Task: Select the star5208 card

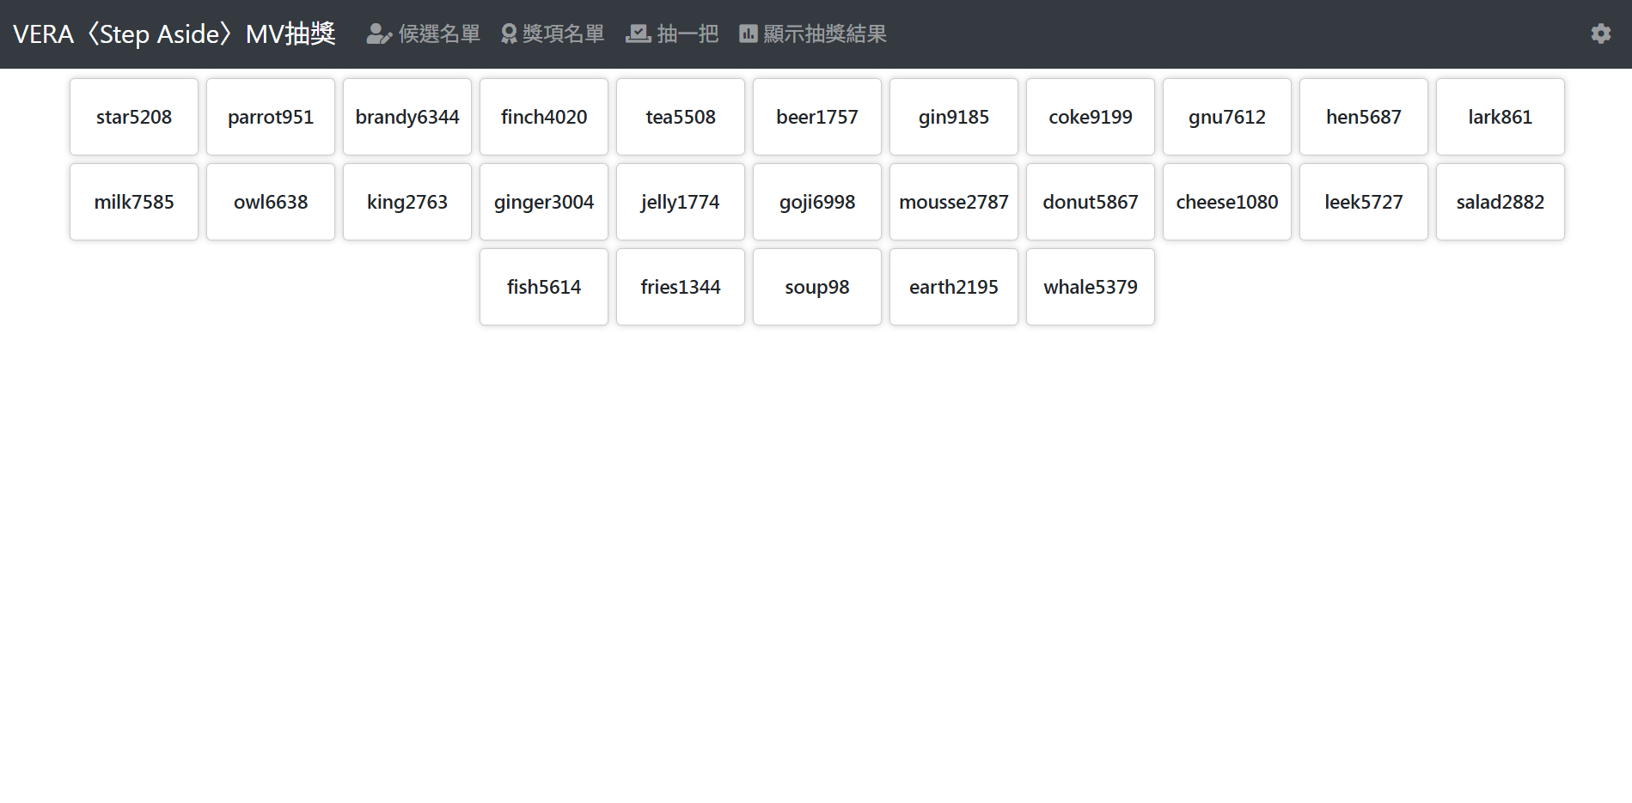Action: (x=134, y=117)
